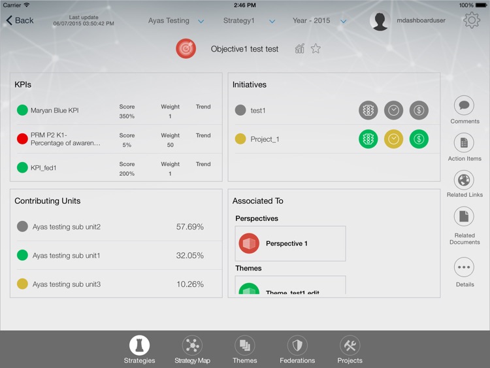Click the green dollar icon for Project_1
The height and width of the screenshot is (368, 490).
419,139
